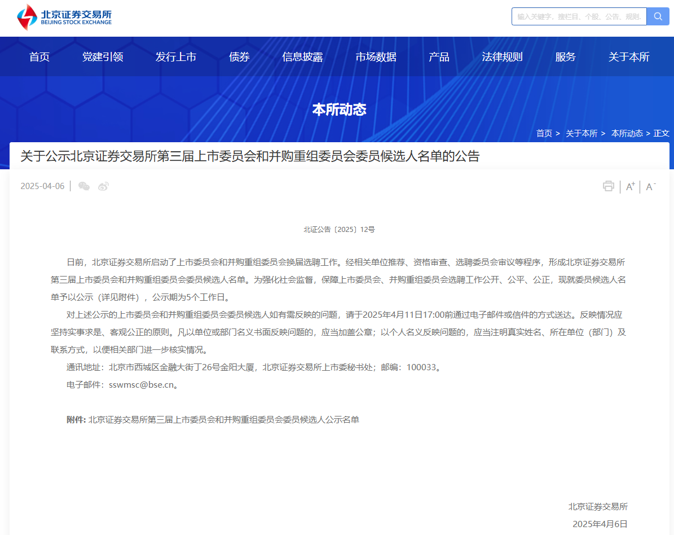The image size is (674, 535).
Task: Open the 党建引领 navigation menu
Action: pyautogui.click(x=103, y=57)
